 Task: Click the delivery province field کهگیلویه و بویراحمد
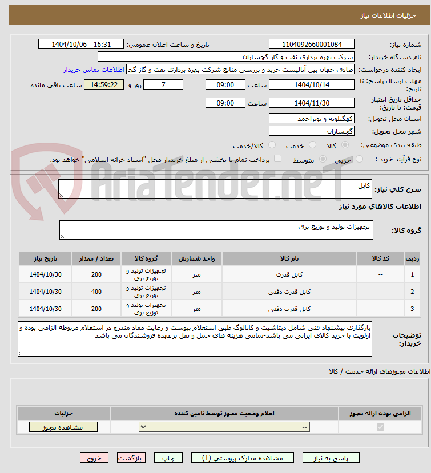point(312,119)
